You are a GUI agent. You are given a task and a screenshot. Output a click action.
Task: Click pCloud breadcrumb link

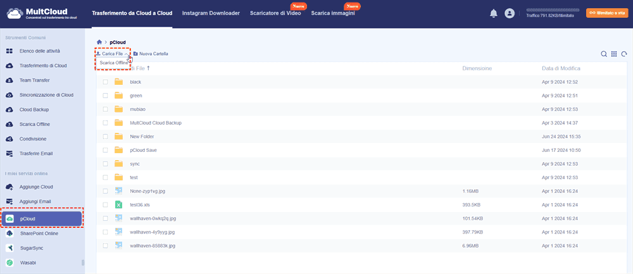tap(118, 42)
